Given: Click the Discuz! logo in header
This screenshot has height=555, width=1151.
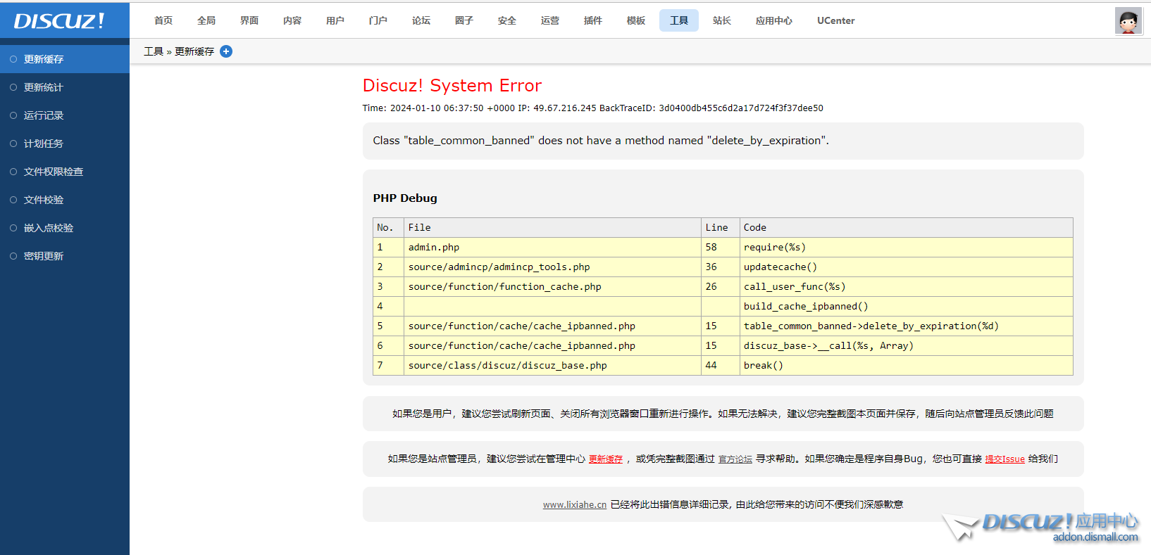Looking at the screenshot, I should tap(60, 20).
